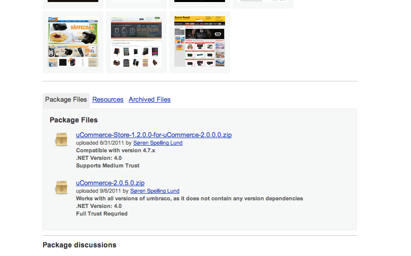This screenshot has width=411, height=256.
Task: Open Søren Spelling Lund profile under 9/6/2011 upload
Action: pyautogui.click(x=155, y=191)
